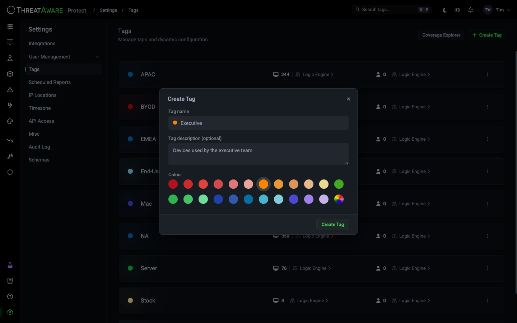The width and height of the screenshot is (517, 323).
Task: Click the Settings breadcrumb link
Action: (x=108, y=10)
